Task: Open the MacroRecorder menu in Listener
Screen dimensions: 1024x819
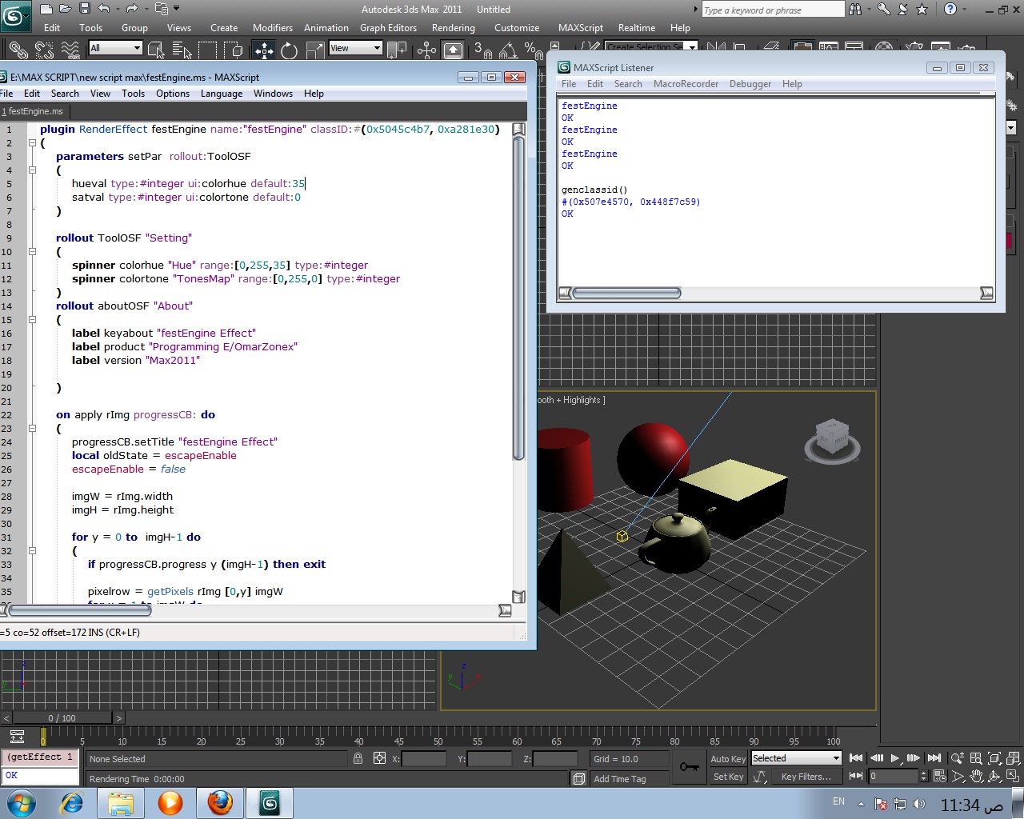Action: pos(686,84)
